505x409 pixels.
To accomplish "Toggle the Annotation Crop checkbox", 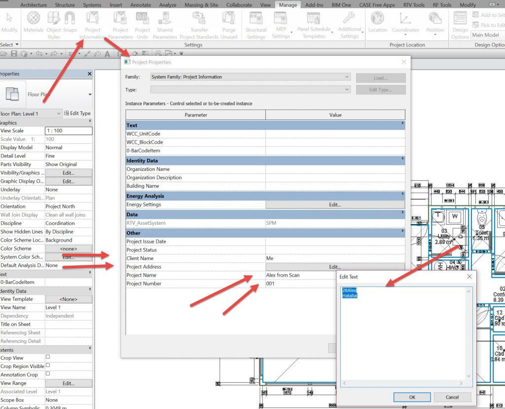I will coord(48,374).
